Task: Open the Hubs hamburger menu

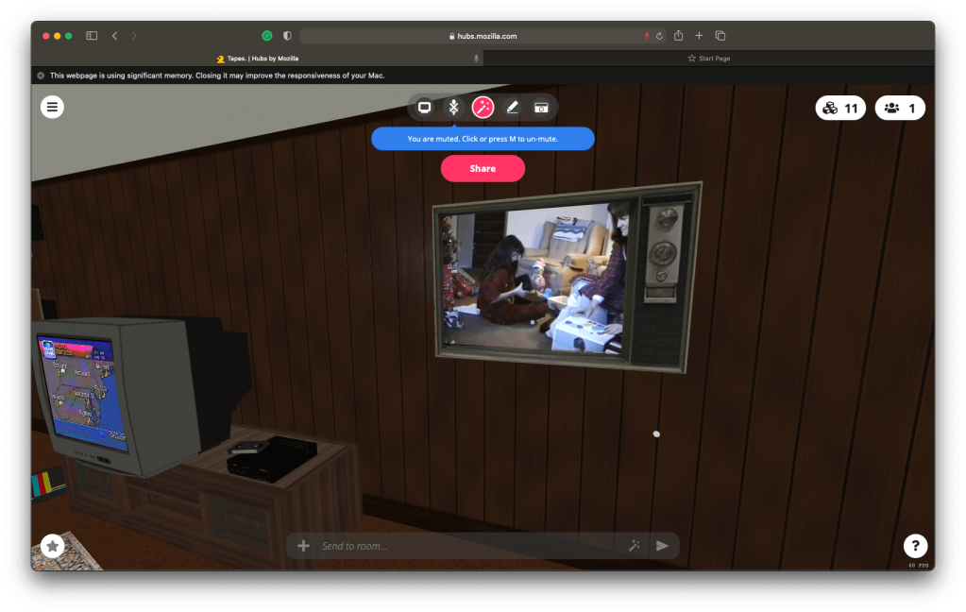Action: (52, 107)
